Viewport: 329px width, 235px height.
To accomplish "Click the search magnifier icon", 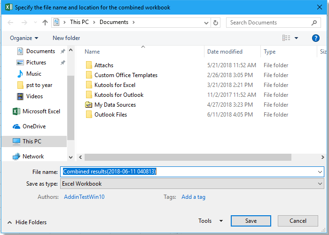I will point(314,23).
